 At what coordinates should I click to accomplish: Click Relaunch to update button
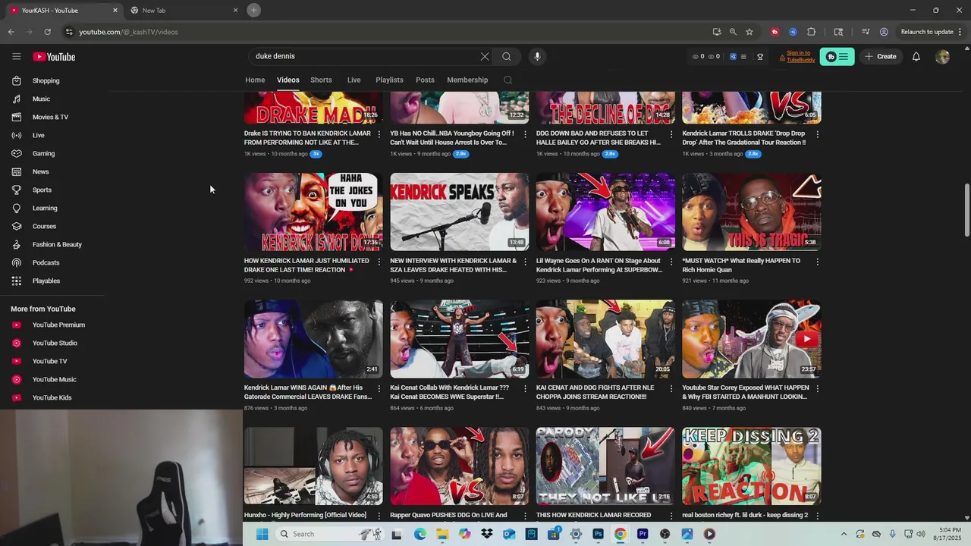tap(927, 32)
